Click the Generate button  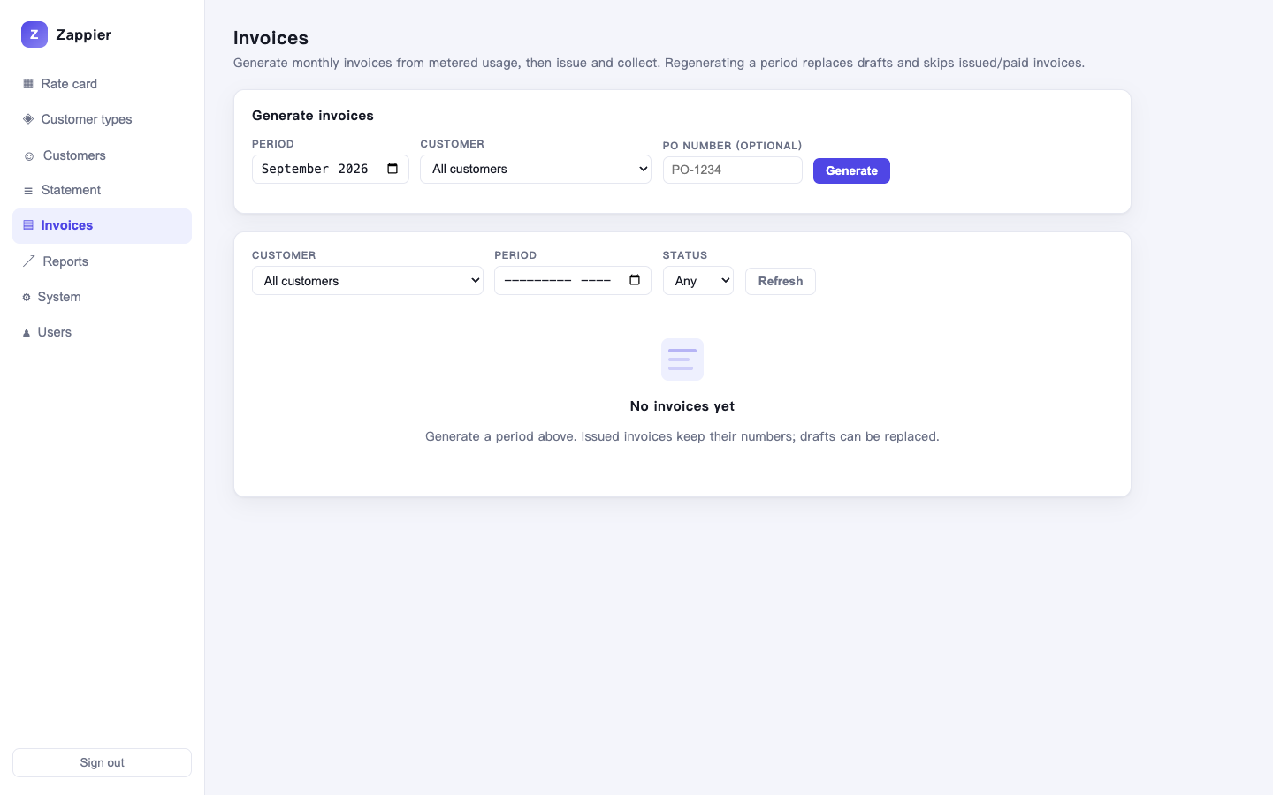851,170
